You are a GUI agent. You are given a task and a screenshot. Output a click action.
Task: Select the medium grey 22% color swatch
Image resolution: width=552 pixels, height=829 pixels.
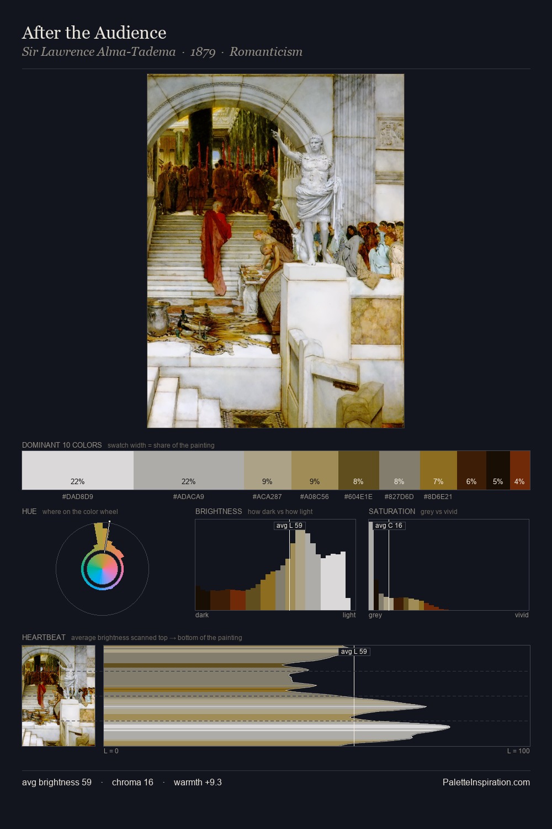click(x=189, y=470)
